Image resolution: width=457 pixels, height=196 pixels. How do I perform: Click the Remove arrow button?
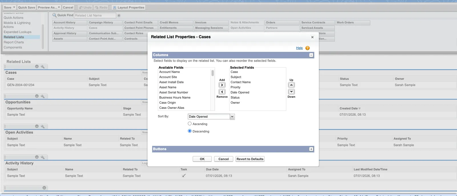tap(222, 92)
